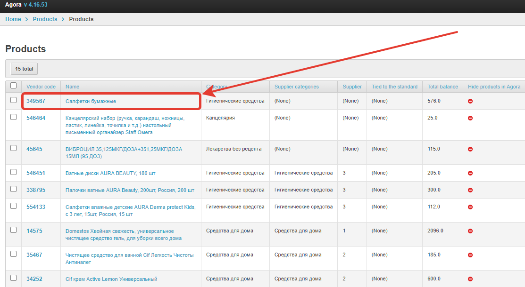Click red hide icon for product 546464
This screenshot has width=525, height=287.
(470, 118)
